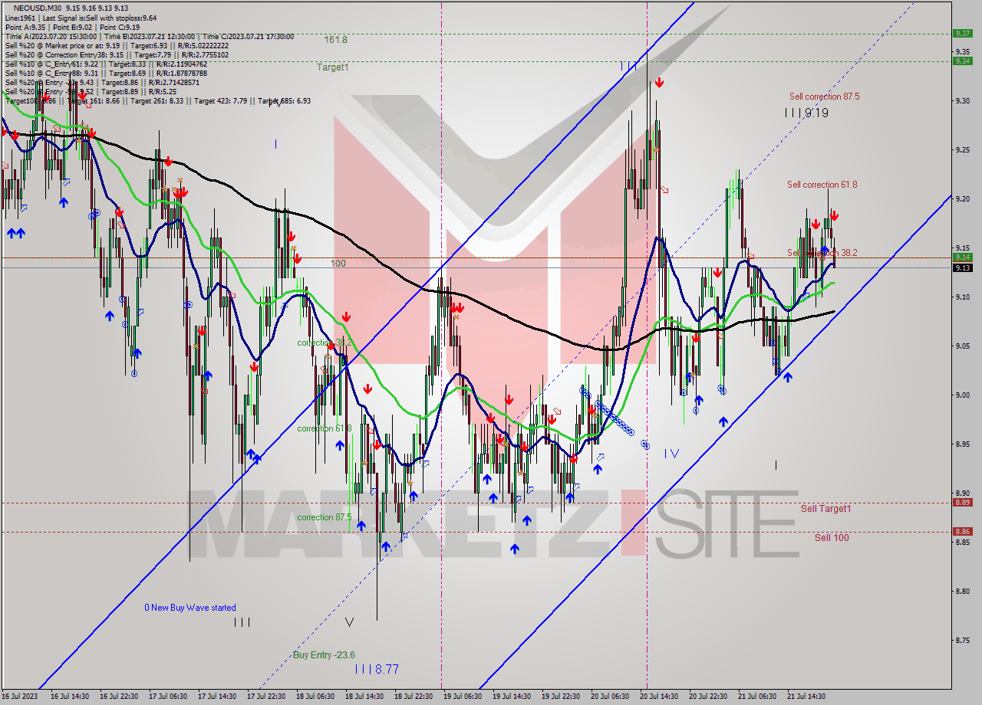Click the '19 Jul 06:30' time axis label
Viewport: 982px width, 705px height.
(463, 697)
